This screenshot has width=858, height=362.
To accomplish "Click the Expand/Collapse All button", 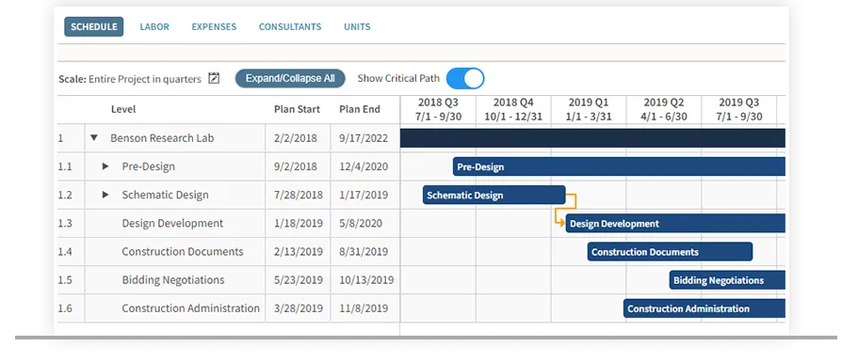I will point(290,78).
